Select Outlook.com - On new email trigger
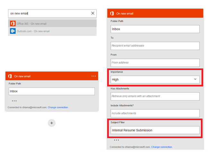The height and width of the screenshot is (160, 215). point(33,31)
